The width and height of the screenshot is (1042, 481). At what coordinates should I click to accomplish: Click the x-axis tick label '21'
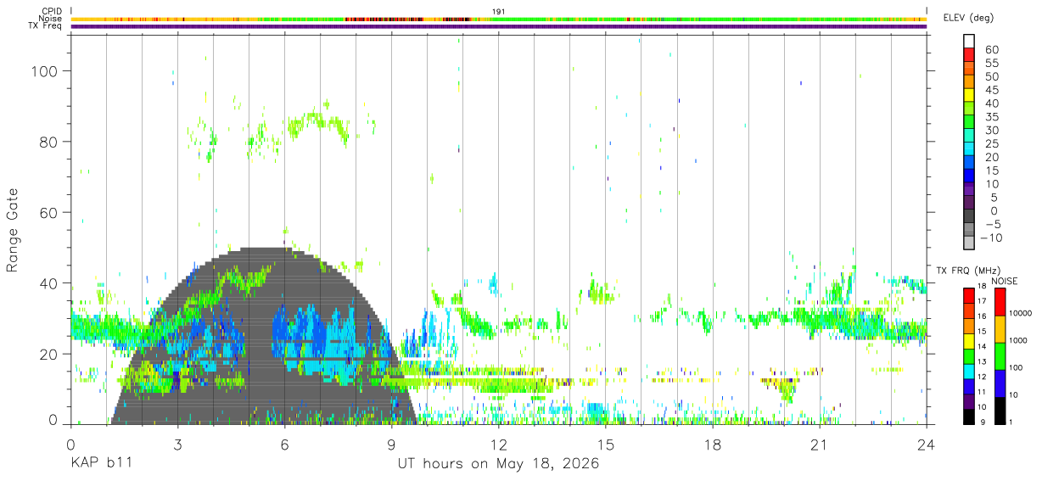point(819,445)
